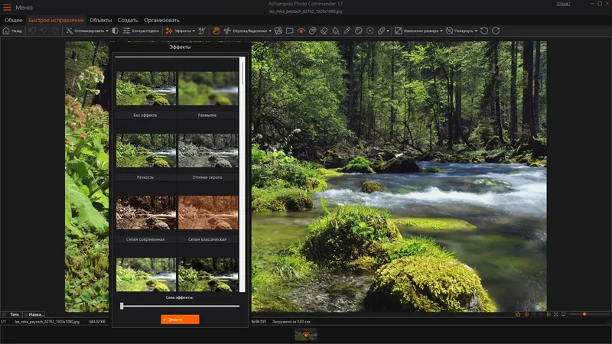
Task: Click the dotted circle target icon
Action: coord(370,31)
